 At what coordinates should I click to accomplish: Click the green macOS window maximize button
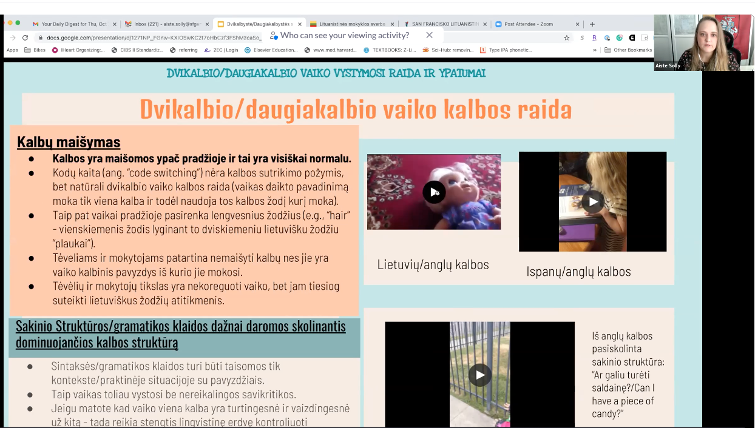(18, 23)
